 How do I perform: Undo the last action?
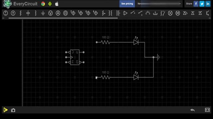click(192, 110)
